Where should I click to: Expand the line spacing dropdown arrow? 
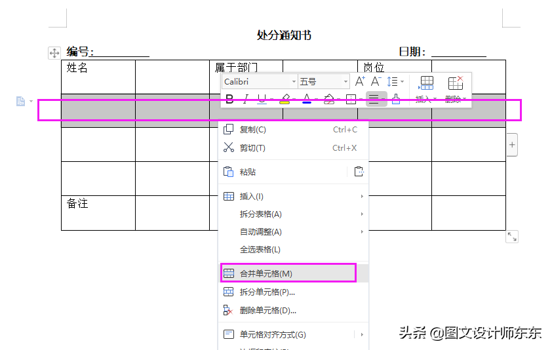point(402,82)
